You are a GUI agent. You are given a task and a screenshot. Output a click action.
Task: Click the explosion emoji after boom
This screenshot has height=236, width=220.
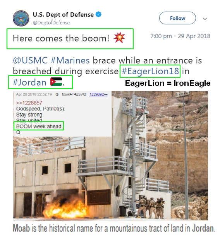(119, 38)
